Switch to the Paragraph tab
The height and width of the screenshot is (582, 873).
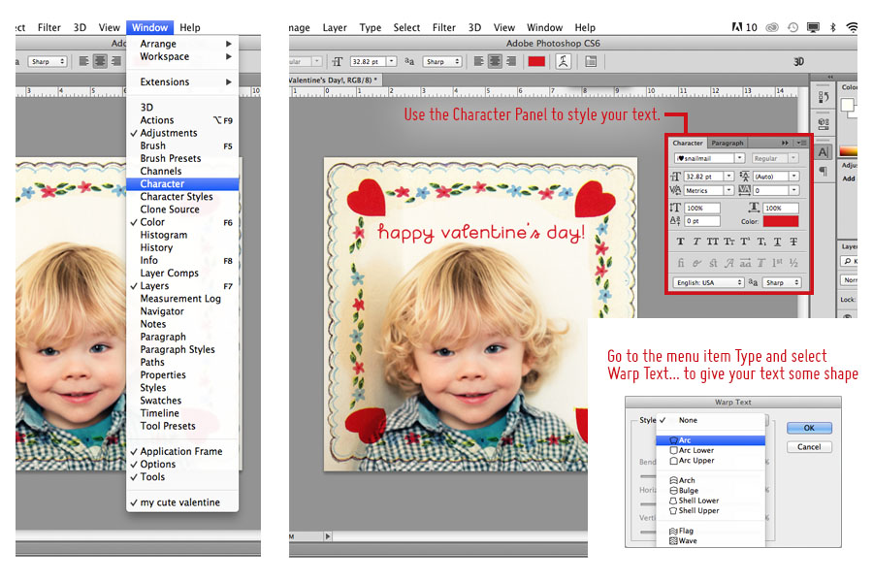point(727,144)
